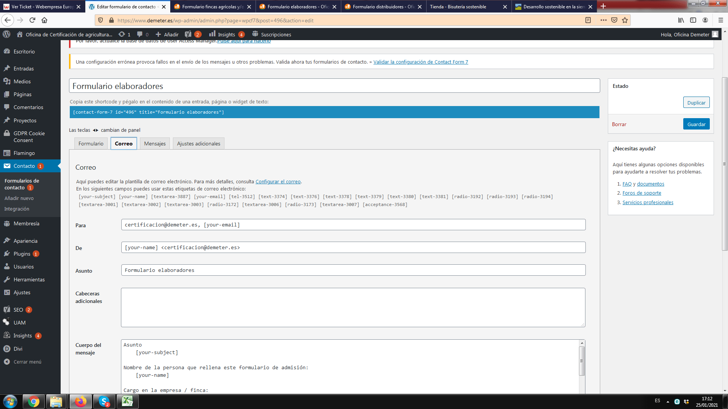Open Suscripciones in the admin bar
This screenshot has width=728, height=409.
click(x=271, y=34)
